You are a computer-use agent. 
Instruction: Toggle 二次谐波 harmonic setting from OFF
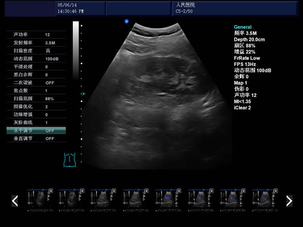[x=49, y=82]
